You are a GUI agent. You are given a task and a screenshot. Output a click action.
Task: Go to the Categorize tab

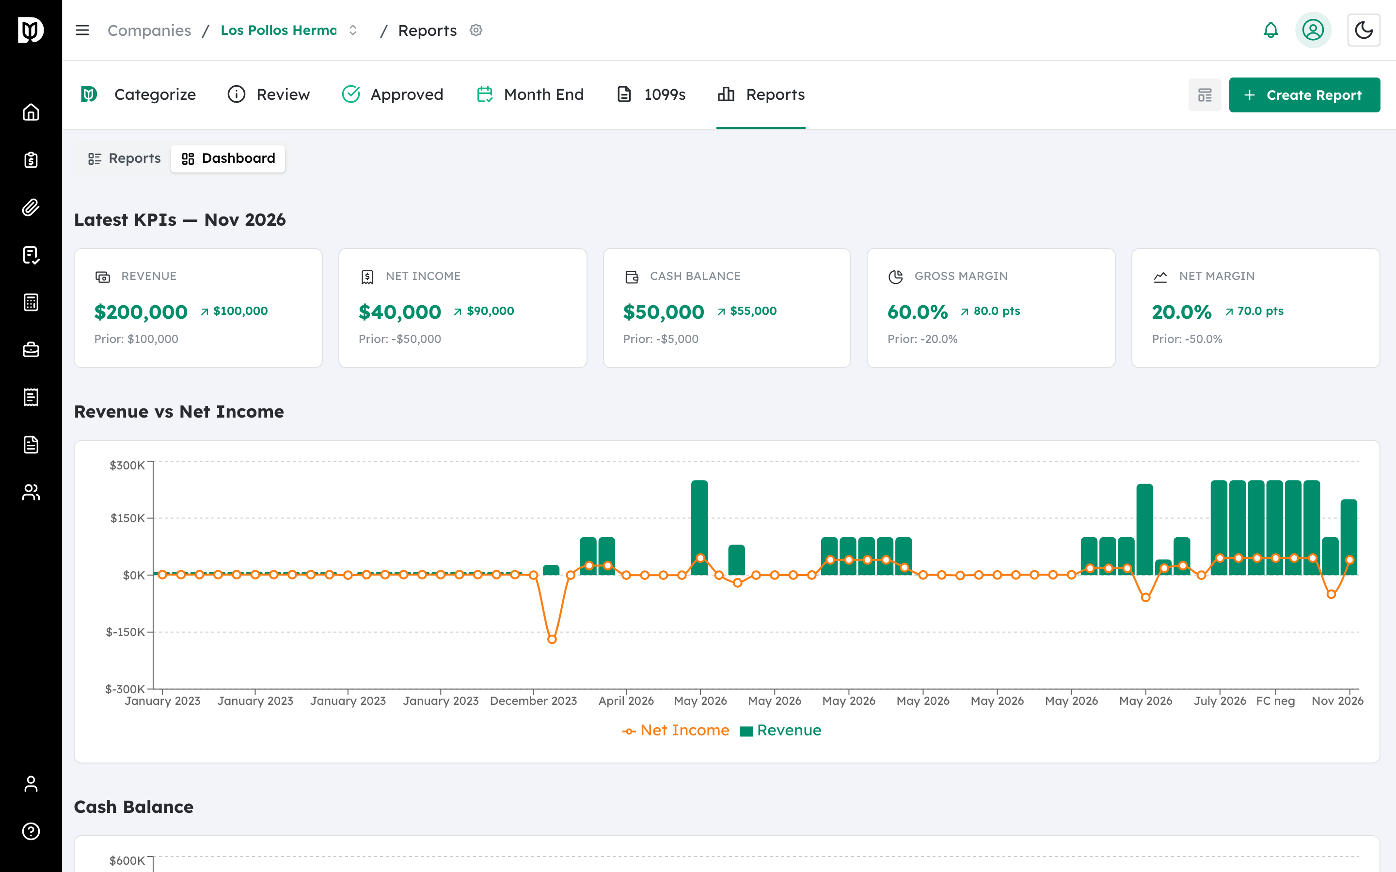tap(139, 94)
